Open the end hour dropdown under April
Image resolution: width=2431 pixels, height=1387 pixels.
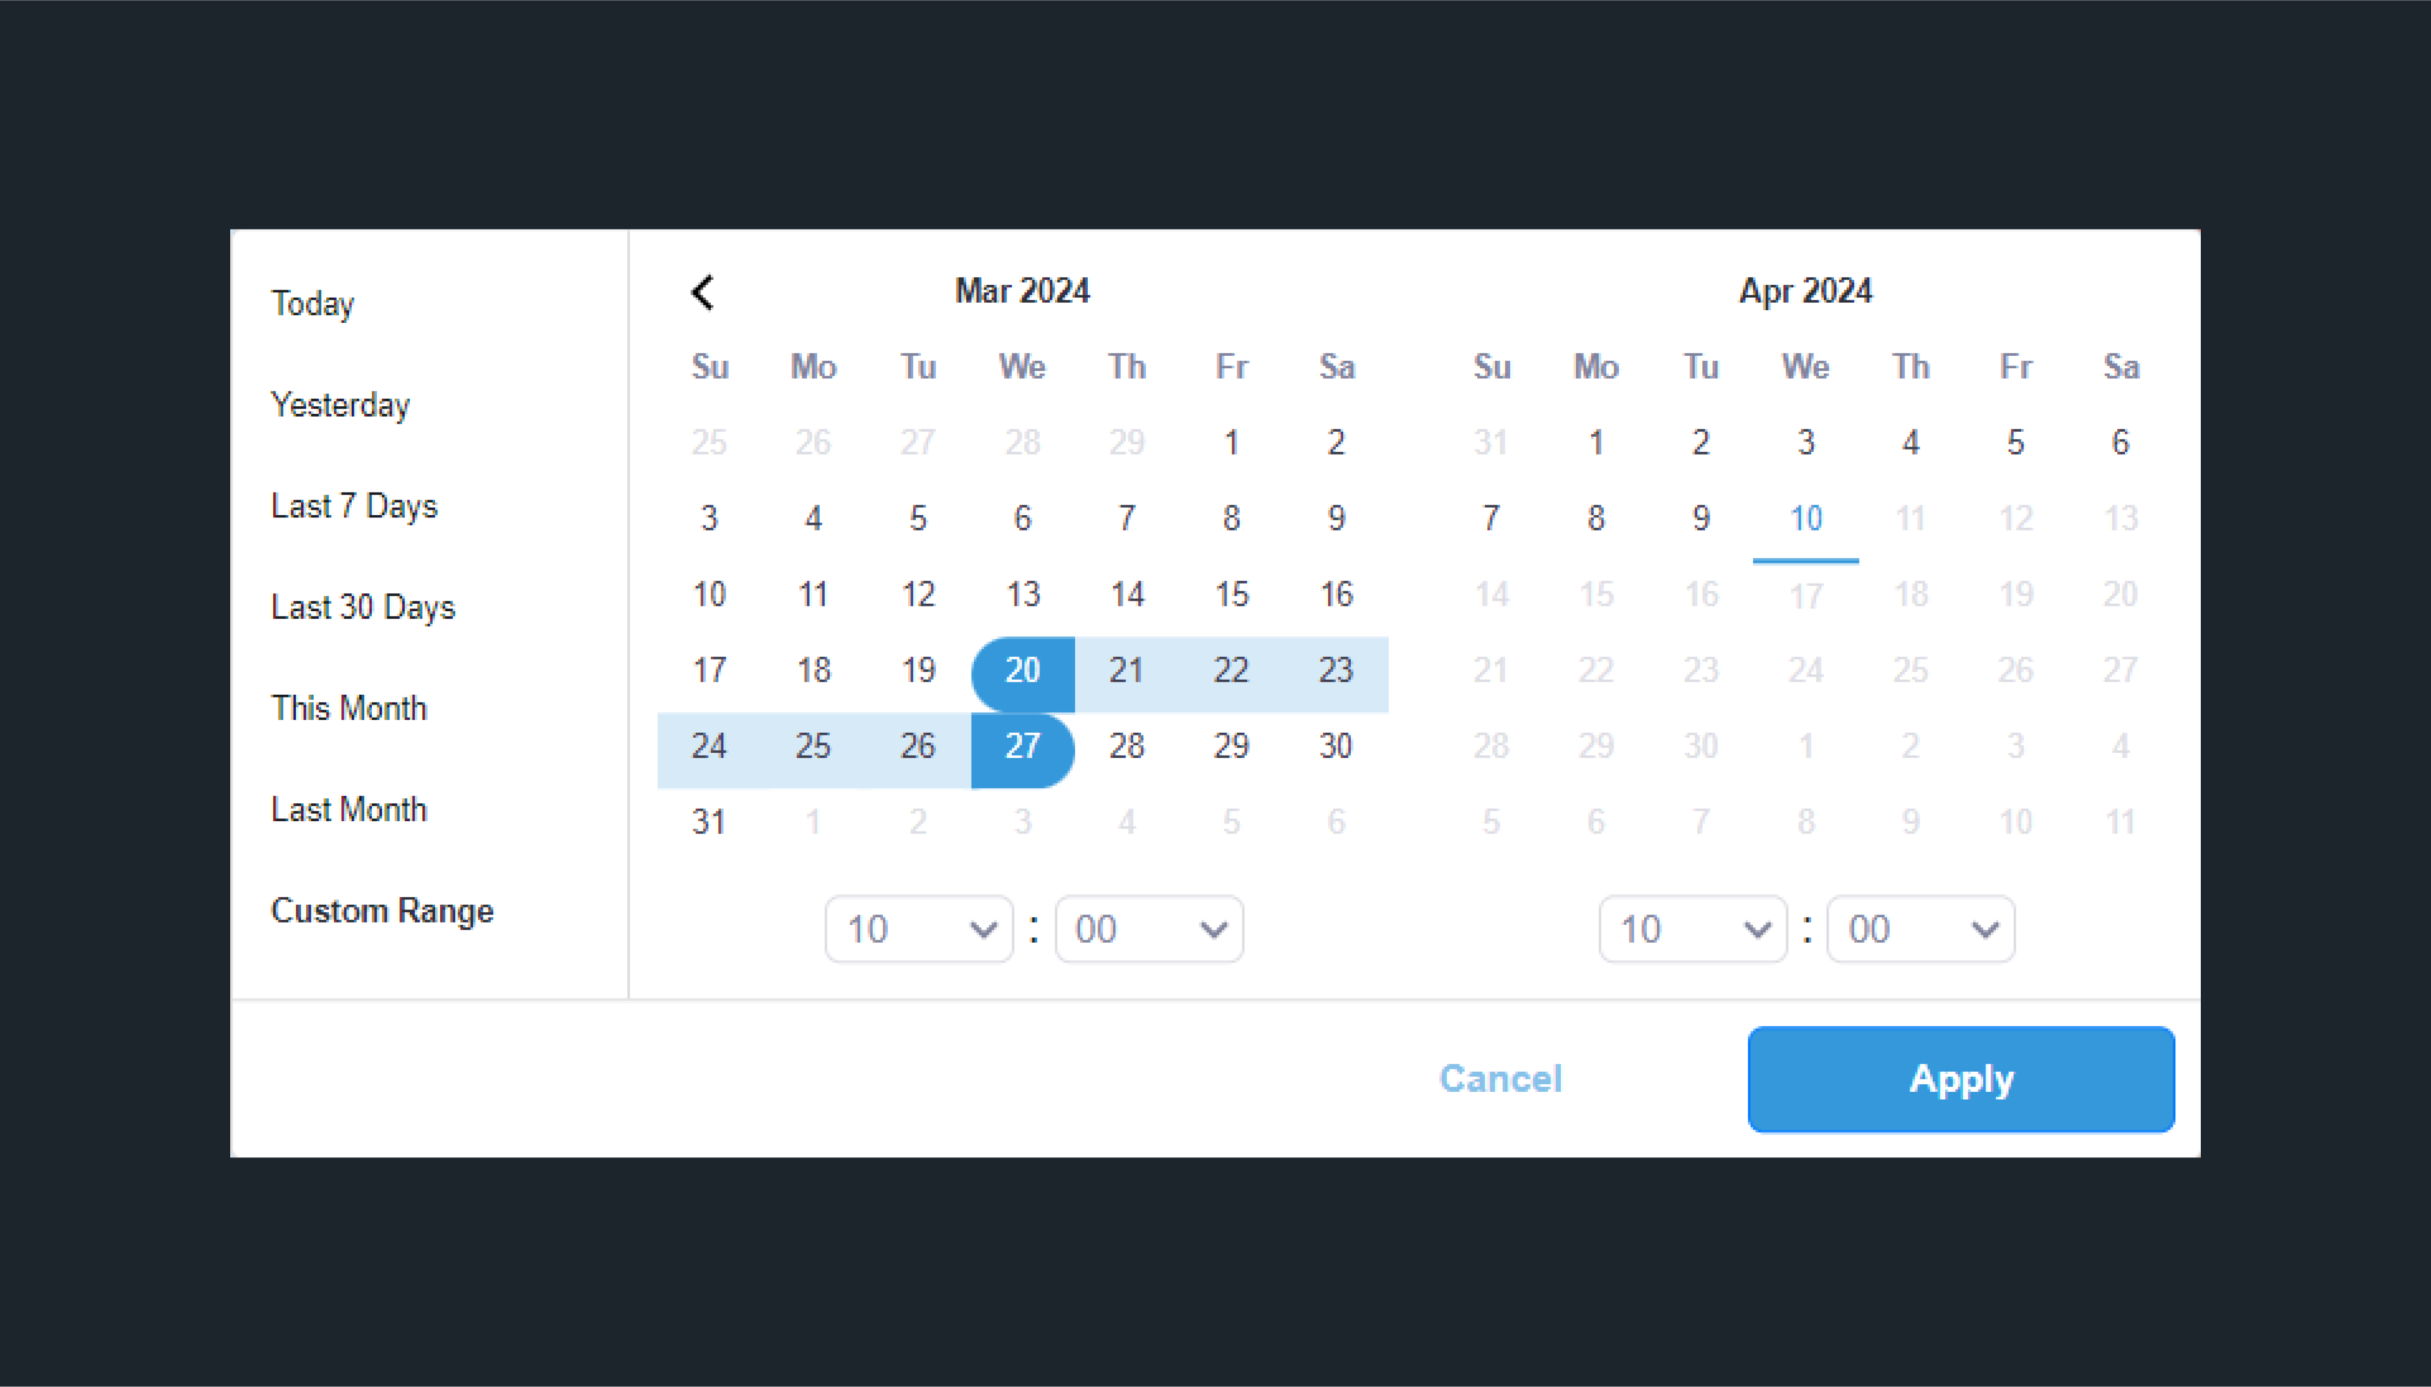point(1693,929)
